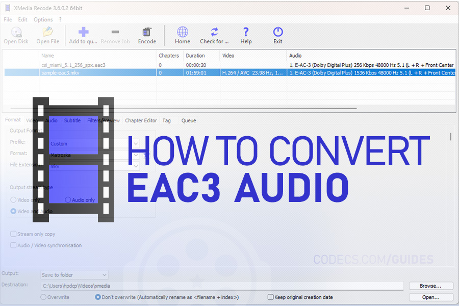Expand the File Extension dropdown arrow
This screenshot has height=306, width=459.
pos(136,166)
